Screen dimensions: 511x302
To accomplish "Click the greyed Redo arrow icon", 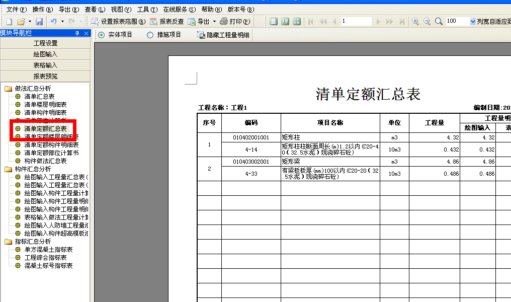I will point(72,22).
